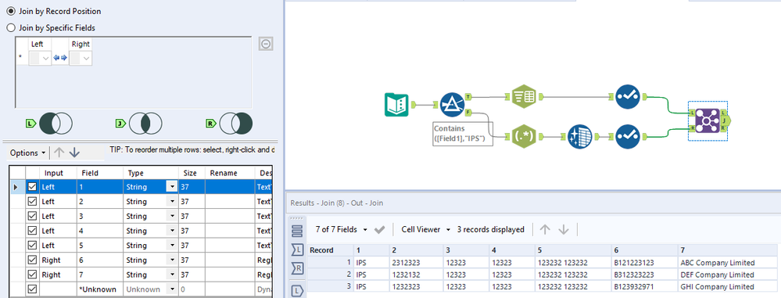This screenshot has width=781, height=298.
Task: Click the Left unjoined Venn diagram icon
Action: coord(56,123)
